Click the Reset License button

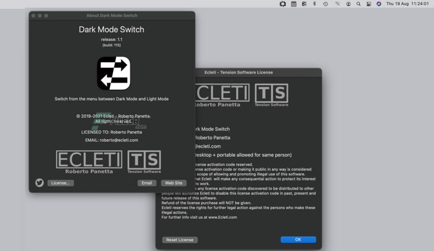[180, 240]
